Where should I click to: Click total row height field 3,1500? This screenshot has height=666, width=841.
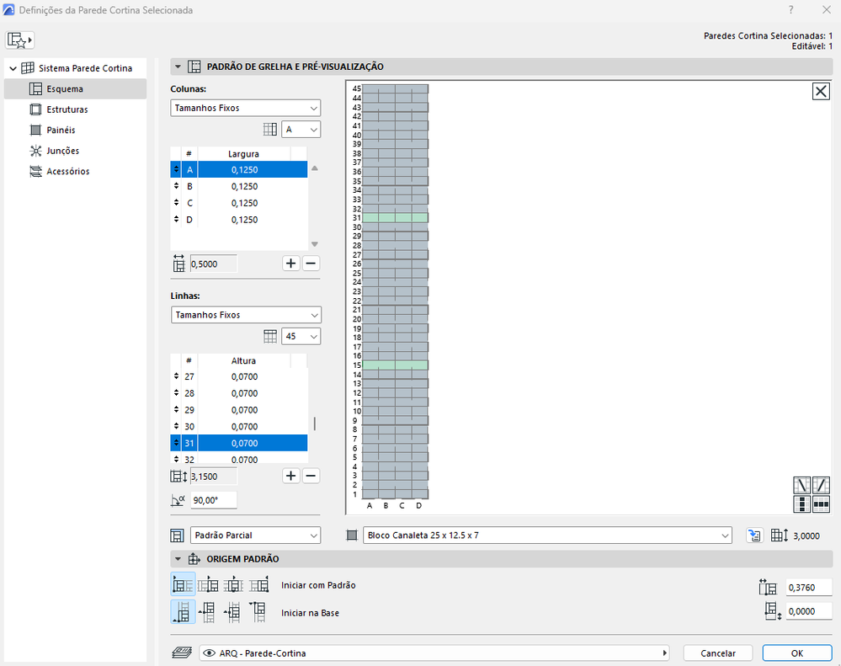214,477
